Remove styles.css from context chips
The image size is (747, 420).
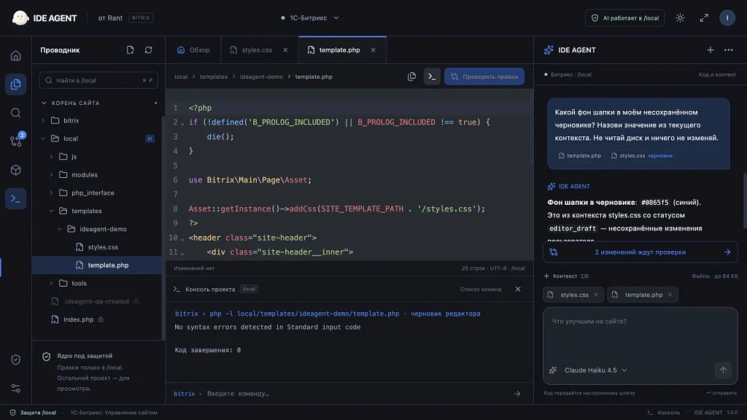coord(595,295)
